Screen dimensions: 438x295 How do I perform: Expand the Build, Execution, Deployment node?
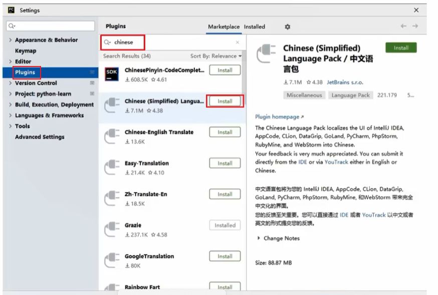(x=11, y=104)
